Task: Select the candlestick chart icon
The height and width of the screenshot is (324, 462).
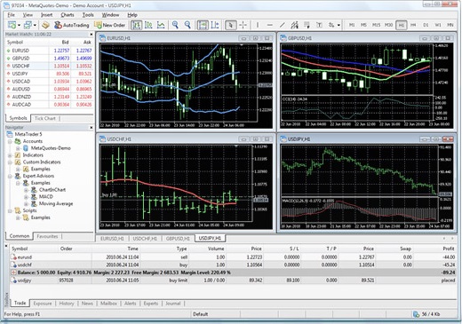Action: pyautogui.click(x=148, y=25)
